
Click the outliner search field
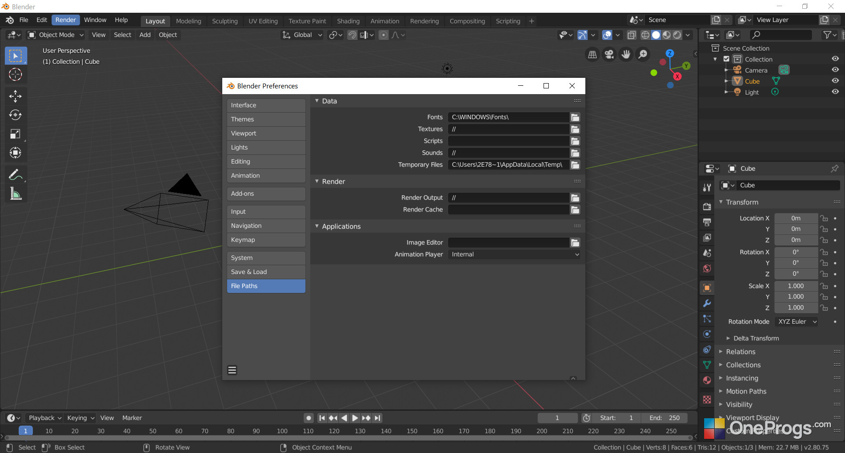(x=780, y=35)
